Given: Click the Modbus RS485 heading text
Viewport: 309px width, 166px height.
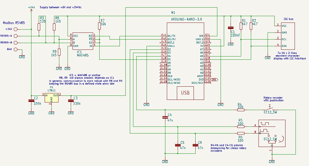Looking at the screenshot, I should coord(14,23).
